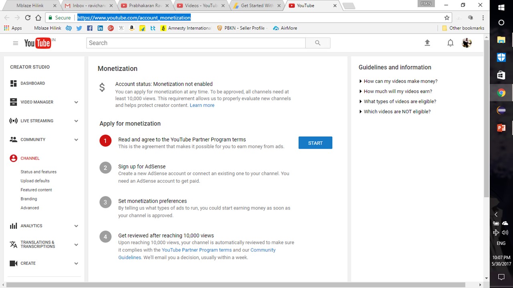This screenshot has width=513, height=288.
Task: Click in the YouTube search field
Action: point(196,43)
